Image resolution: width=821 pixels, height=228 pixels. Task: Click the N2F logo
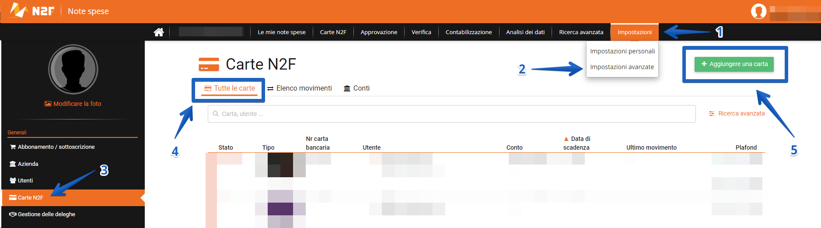coord(32,11)
